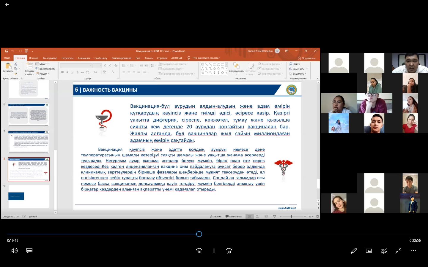Select the Format Painter brush icon
The width and height of the screenshot is (428, 267).
click(16, 73)
